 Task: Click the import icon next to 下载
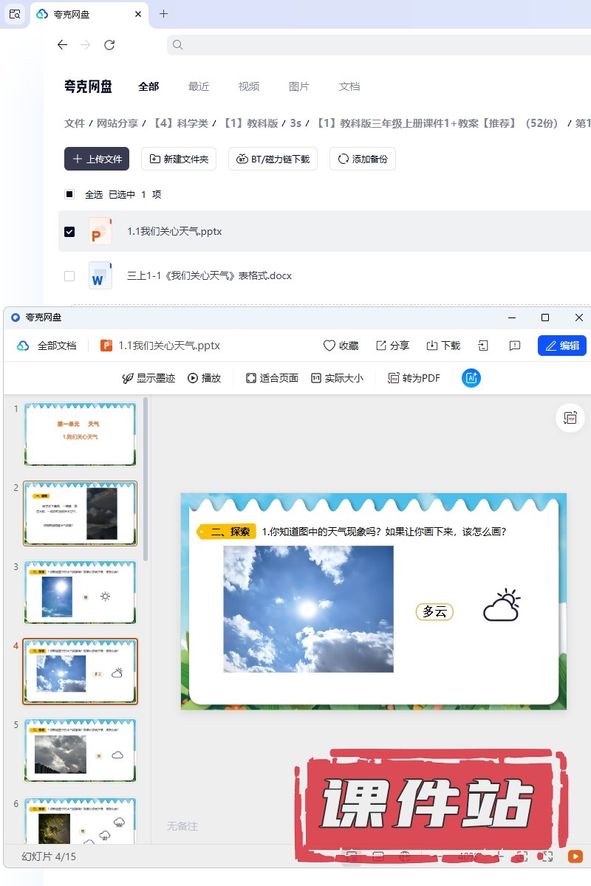(x=482, y=346)
